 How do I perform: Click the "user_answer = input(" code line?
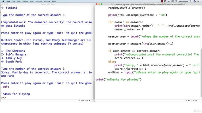click(154, 36)
